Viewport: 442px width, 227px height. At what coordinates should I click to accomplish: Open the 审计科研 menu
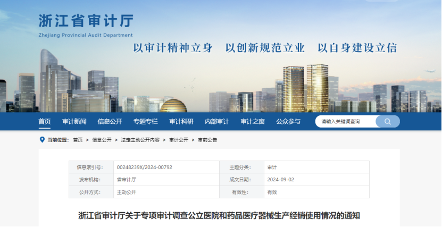point(181,122)
